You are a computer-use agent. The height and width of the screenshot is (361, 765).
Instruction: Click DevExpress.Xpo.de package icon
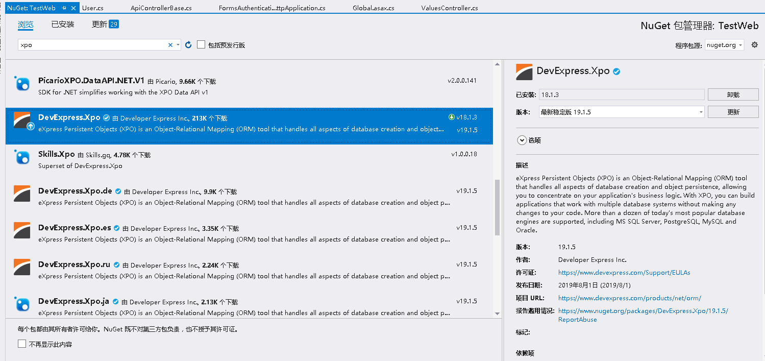[22, 194]
